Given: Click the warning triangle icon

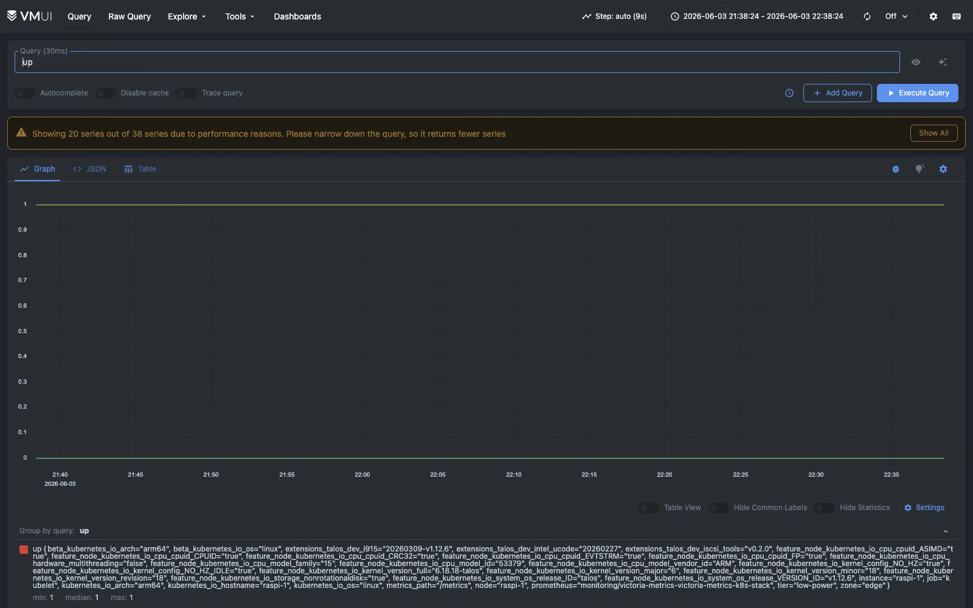Looking at the screenshot, I should pyautogui.click(x=21, y=133).
